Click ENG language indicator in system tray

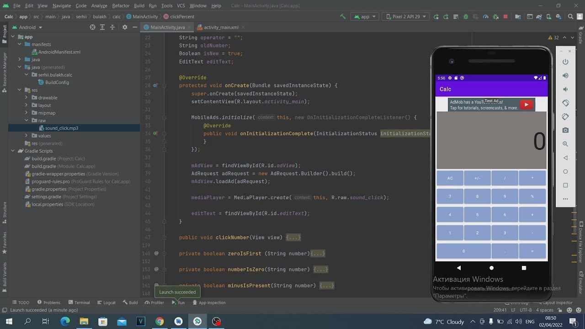pyautogui.click(x=530, y=322)
